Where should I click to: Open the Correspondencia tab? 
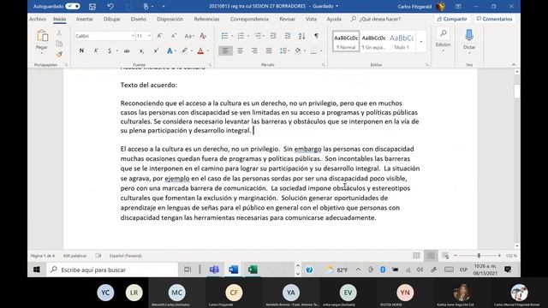(249, 19)
